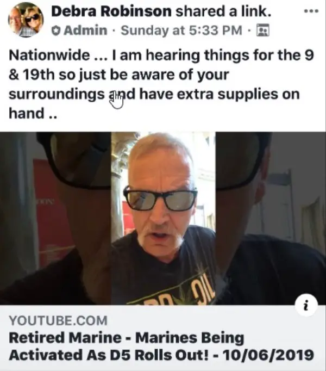
Task: Click the YOUTUBE.COM source label
Action: point(58,321)
